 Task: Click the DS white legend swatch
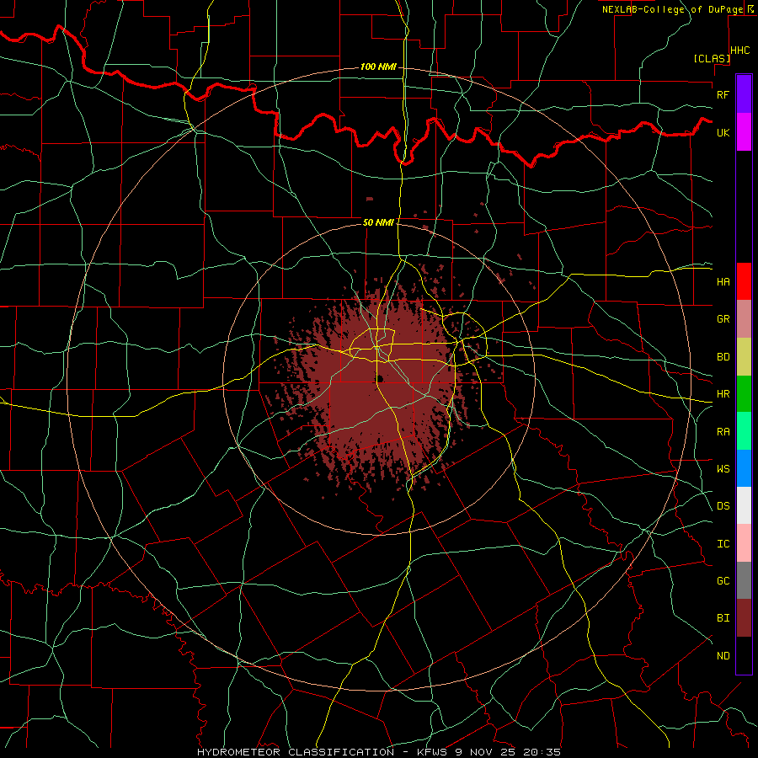(744, 505)
